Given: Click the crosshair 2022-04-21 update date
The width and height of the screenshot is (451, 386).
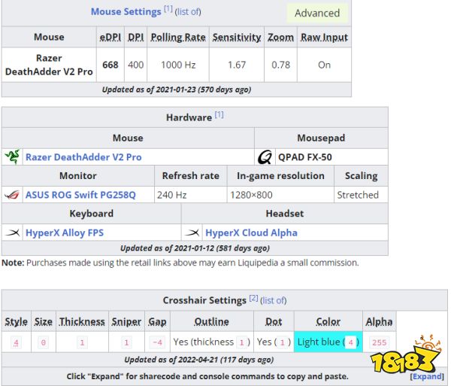Looking at the screenshot, I should (x=198, y=360).
